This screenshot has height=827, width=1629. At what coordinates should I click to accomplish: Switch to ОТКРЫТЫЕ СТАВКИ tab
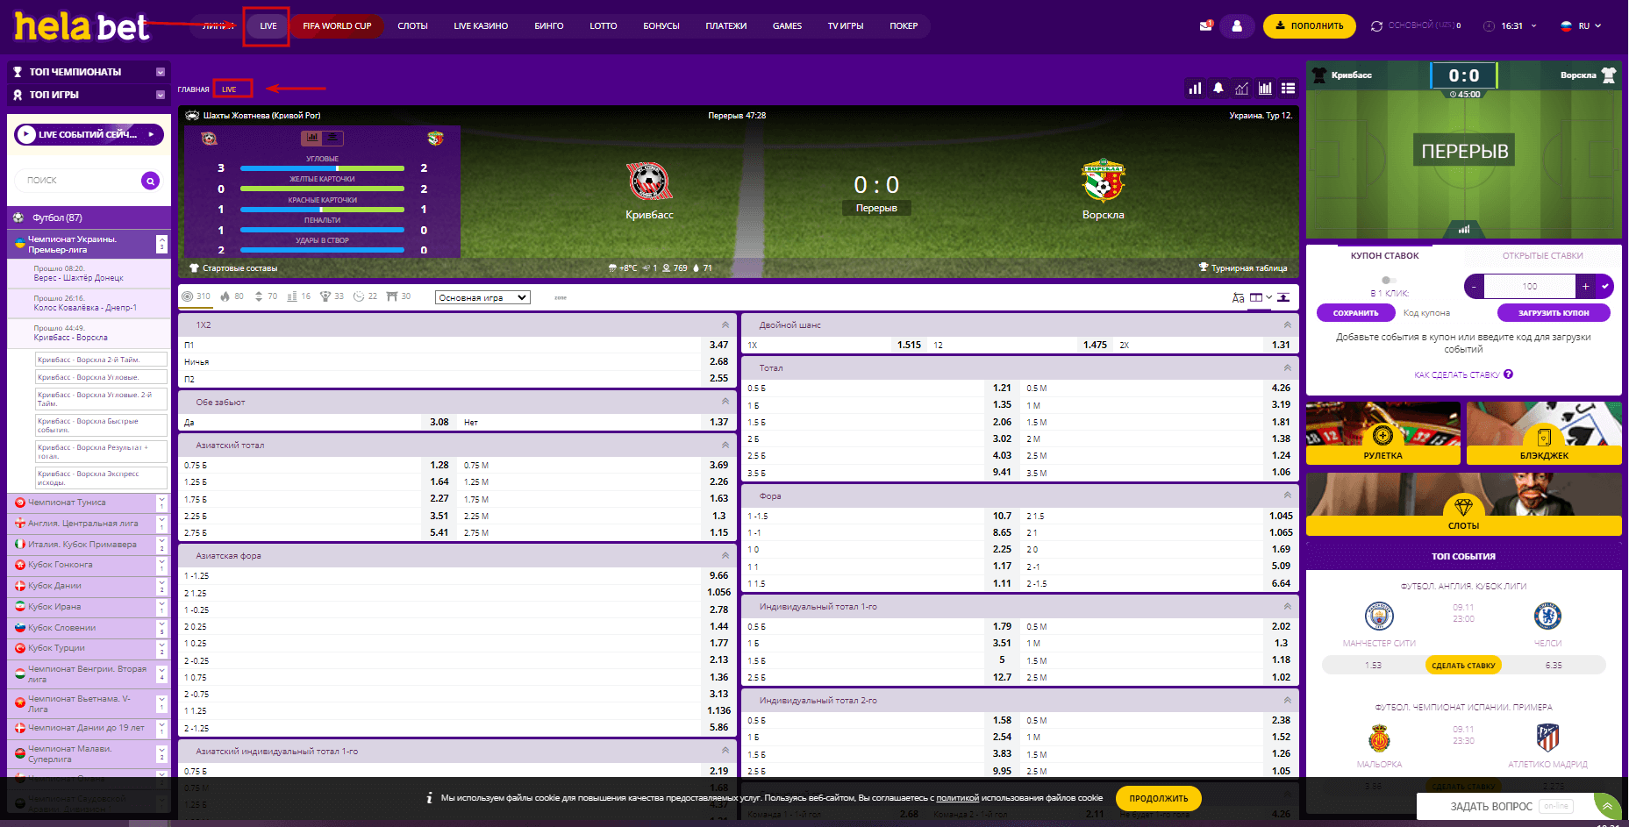[x=1542, y=256]
